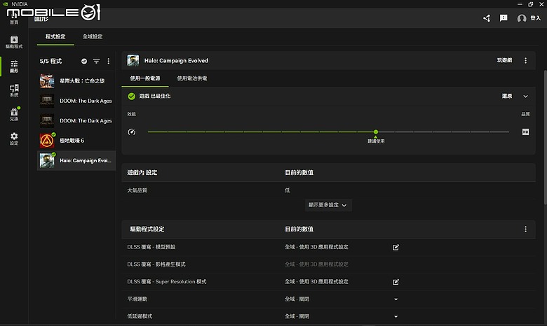
Task: Open the Drivers section in sidebar
Action: [14, 42]
